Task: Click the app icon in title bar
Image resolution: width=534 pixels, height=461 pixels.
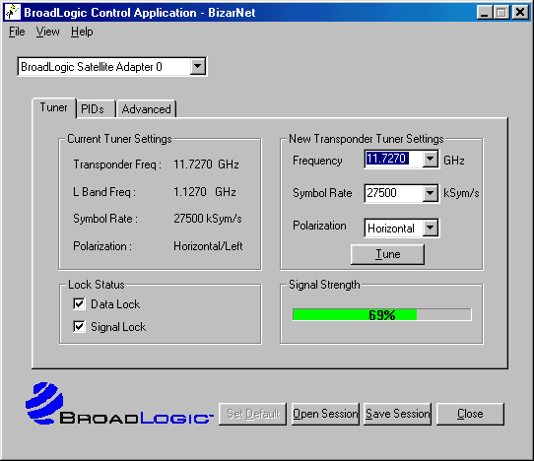Action: [x=13, y=12]
